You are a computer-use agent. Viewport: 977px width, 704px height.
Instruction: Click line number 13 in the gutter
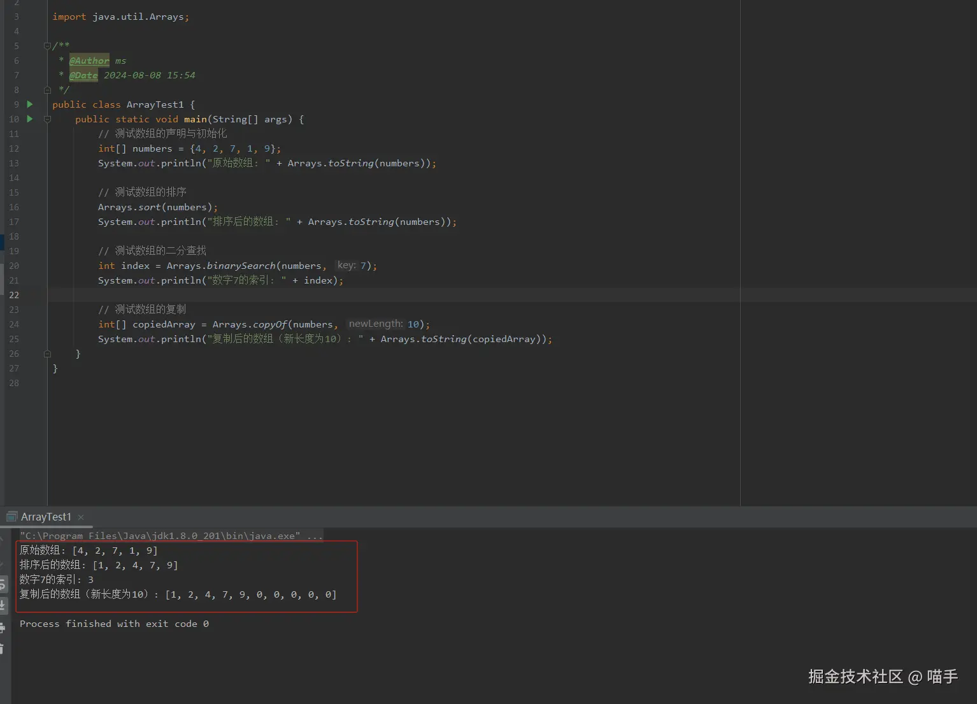pyautogui.click(x=14, y=163)
